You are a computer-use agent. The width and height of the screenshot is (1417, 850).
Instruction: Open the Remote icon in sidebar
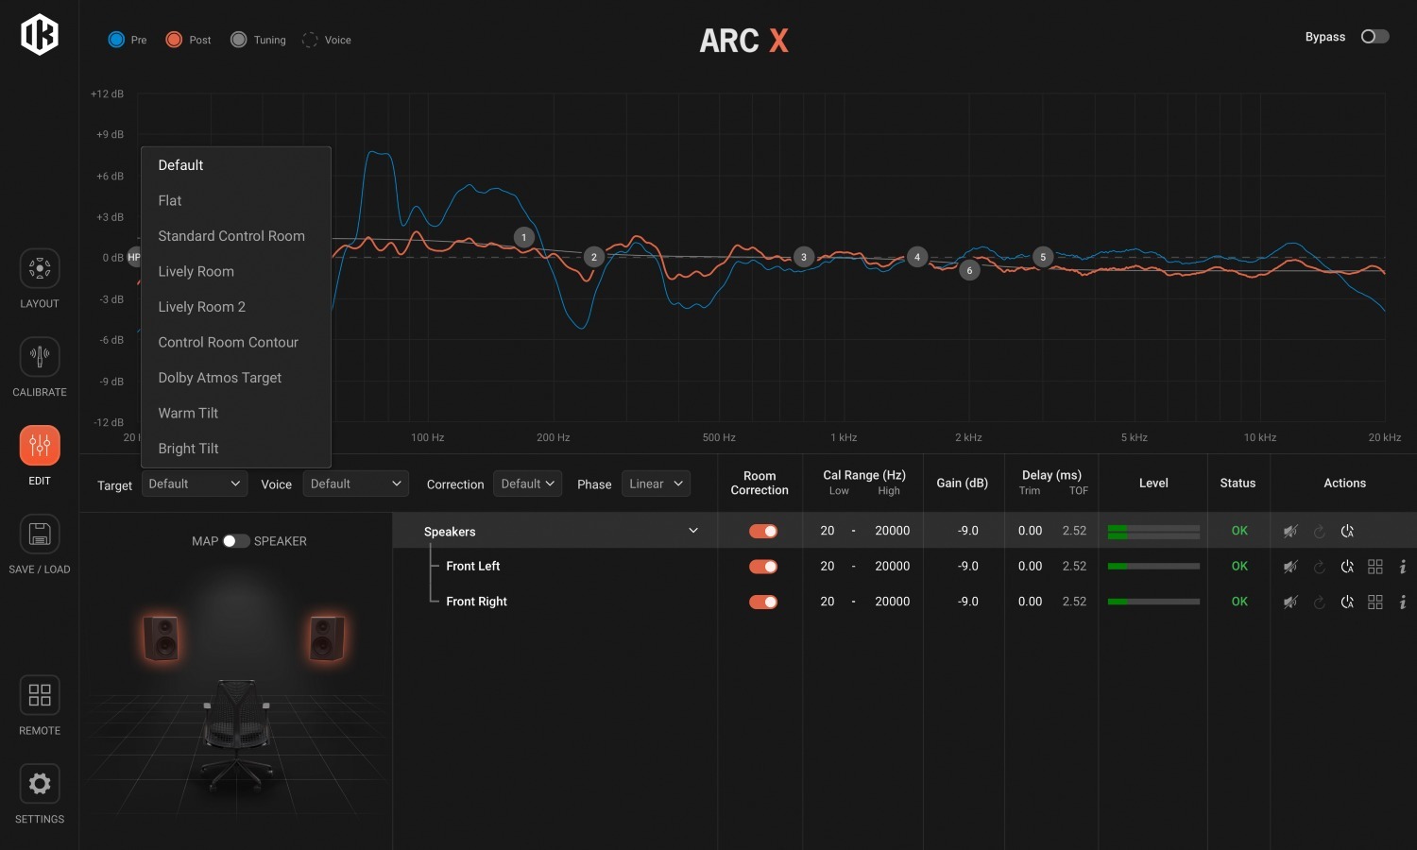point(40,696)
